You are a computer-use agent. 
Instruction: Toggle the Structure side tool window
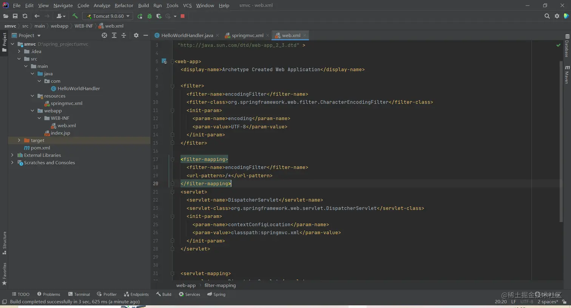5,242
